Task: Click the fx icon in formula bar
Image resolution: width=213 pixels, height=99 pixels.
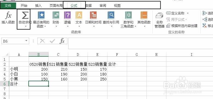Action: 62,41
